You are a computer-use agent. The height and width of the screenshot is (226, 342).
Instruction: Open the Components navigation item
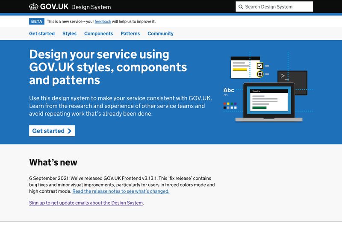99,34
